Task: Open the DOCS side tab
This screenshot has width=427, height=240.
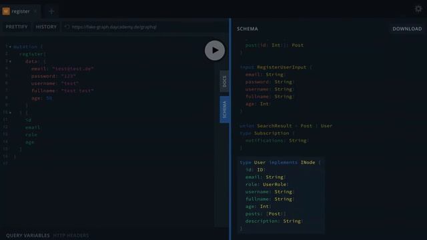Action: (x=224, y=81)
